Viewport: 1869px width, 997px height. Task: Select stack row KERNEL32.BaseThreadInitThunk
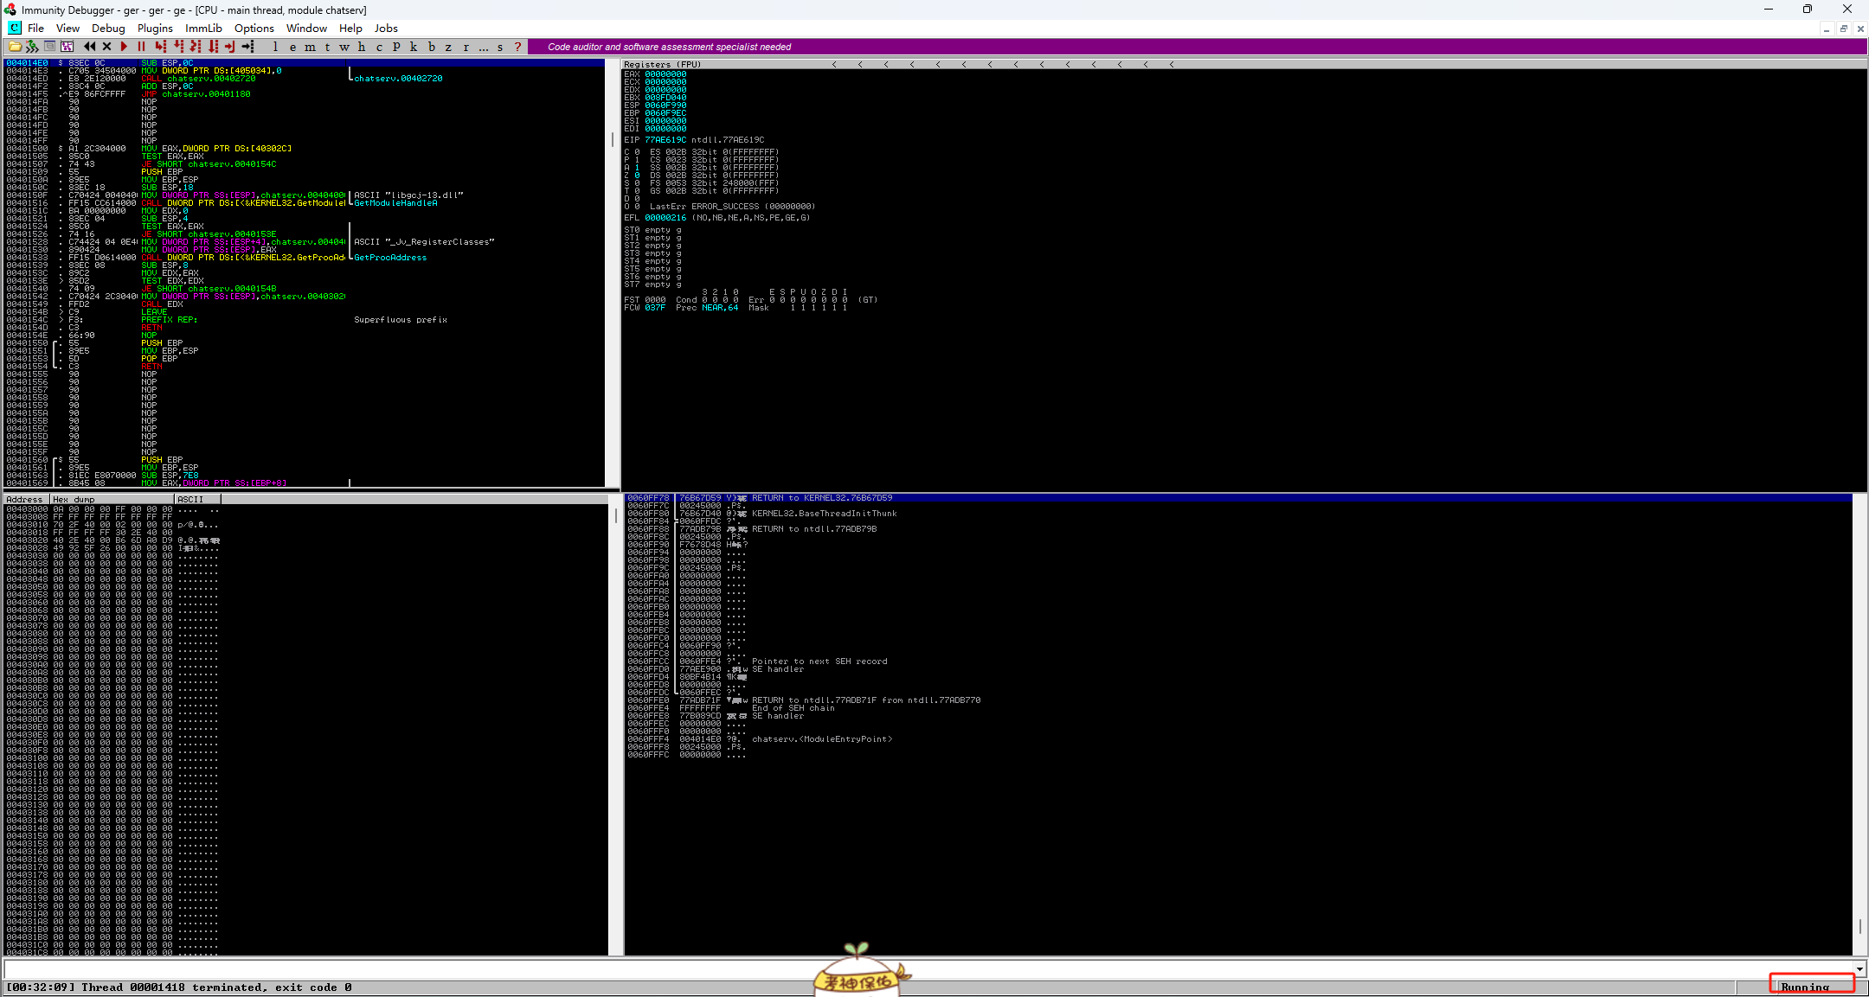tap(824, 514)
